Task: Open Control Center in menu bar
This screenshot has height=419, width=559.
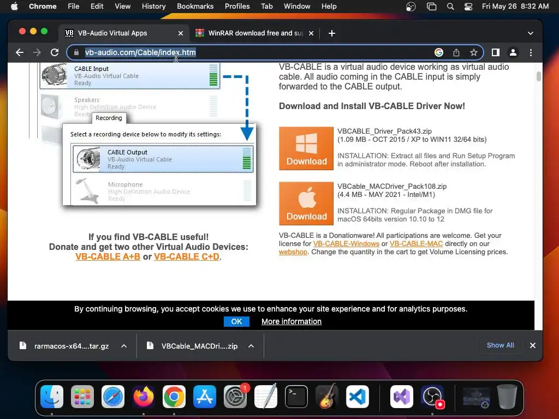Action: (x=468, y=7)
